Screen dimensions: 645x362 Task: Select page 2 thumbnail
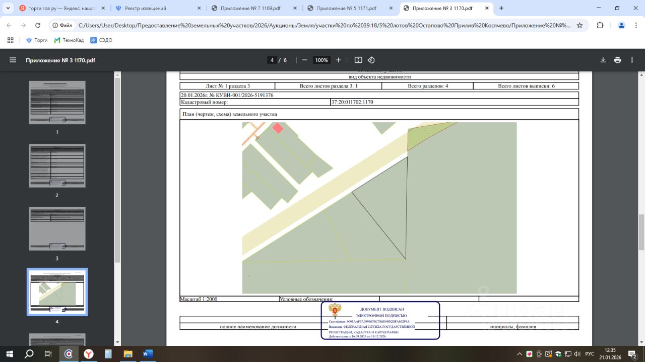(x=57, y=166)
